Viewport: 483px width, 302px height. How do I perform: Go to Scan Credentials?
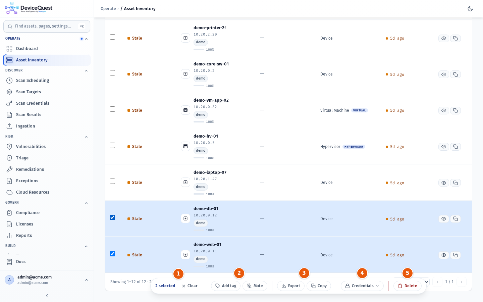(47, 103)
